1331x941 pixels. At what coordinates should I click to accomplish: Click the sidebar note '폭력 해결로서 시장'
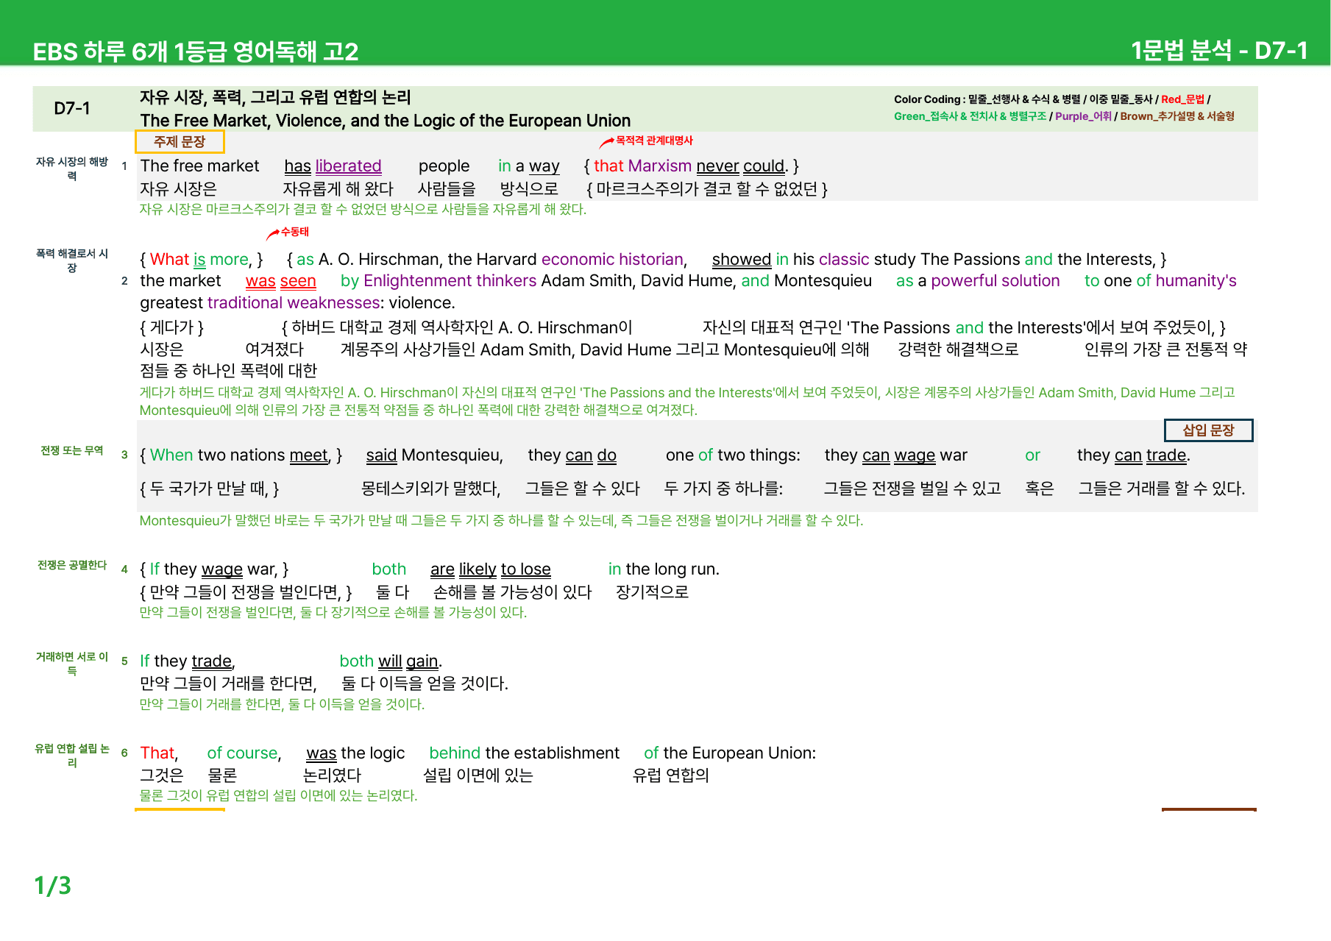coord(72,260)
